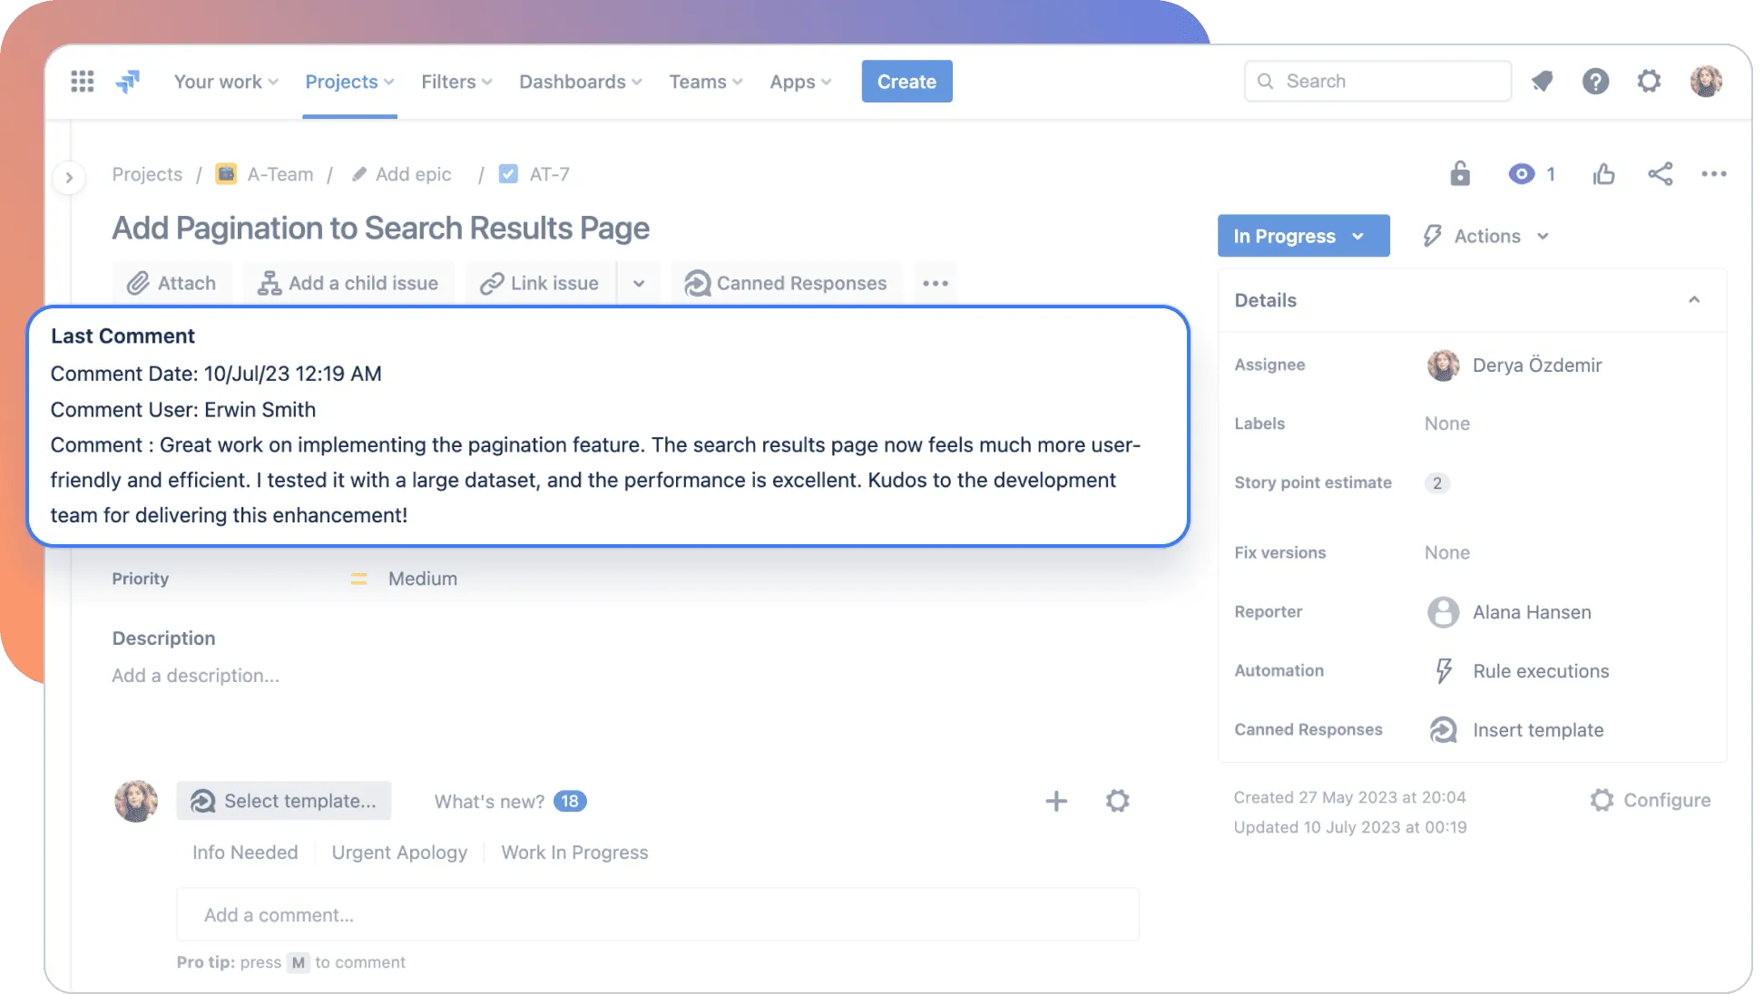Expand the left sidebar arrow

(x=69, y=178)
